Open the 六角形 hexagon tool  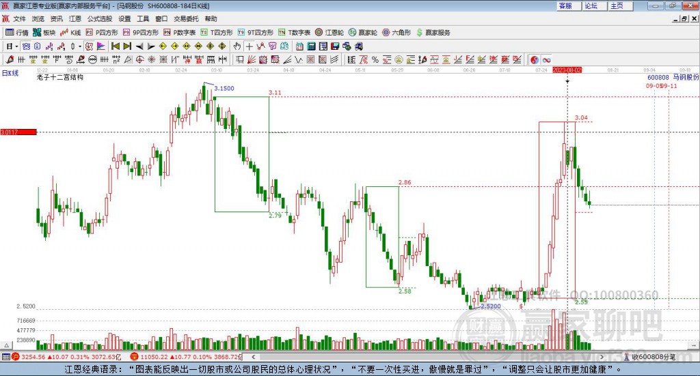[x=396, y=33]
